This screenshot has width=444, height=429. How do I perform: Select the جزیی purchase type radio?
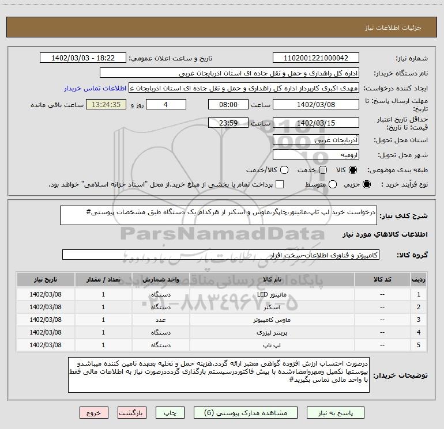366,184
